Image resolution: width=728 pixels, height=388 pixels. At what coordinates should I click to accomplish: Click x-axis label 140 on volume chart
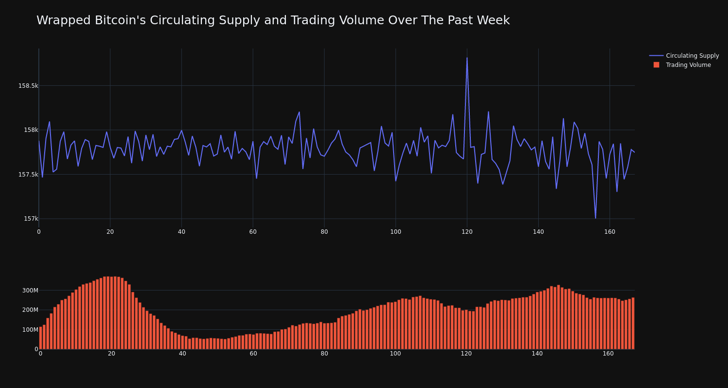(x=537, y=354)
